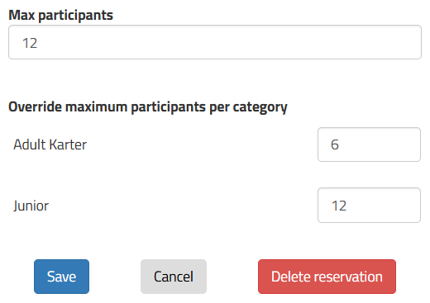
Task: Activate the Adult Karter override box
Action: pyautogui.click(x=369, y=144)
